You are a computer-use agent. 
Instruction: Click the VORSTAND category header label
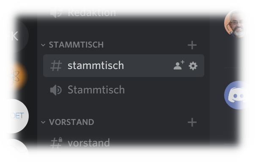[x=71, y=122]
